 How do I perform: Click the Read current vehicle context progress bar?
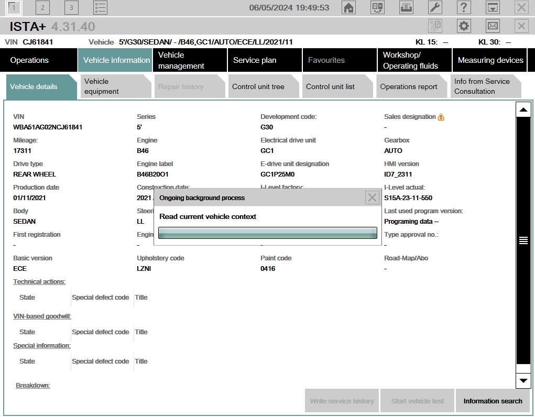(267, 233)
